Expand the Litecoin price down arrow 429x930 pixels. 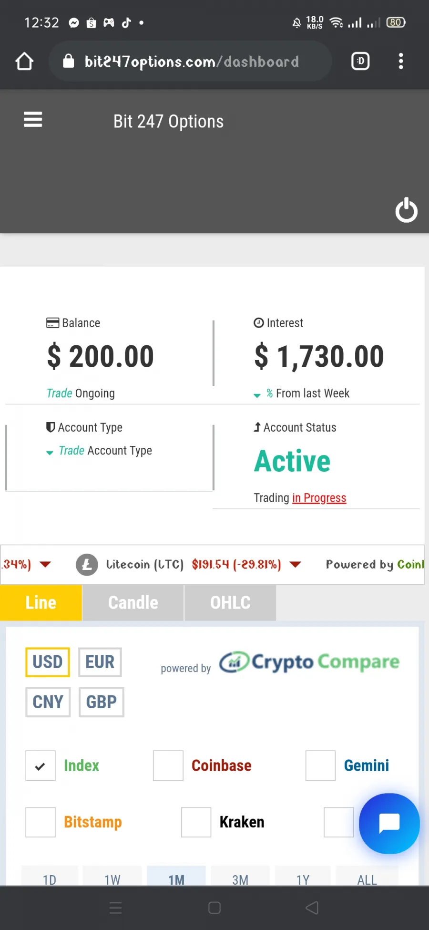coord(296,565)
